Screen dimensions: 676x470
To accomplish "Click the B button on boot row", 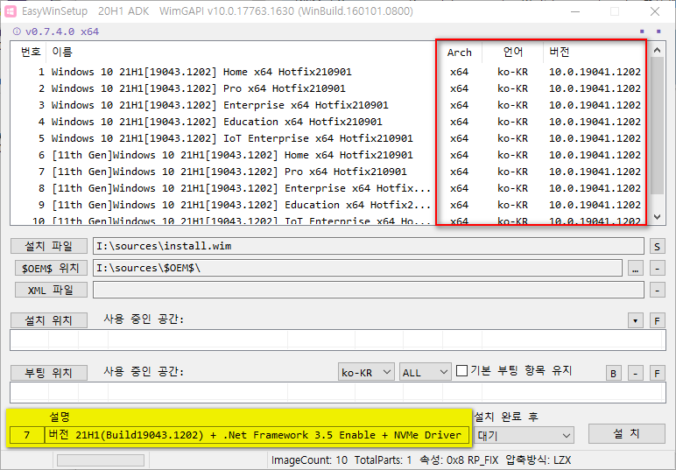I will point(614,373).
